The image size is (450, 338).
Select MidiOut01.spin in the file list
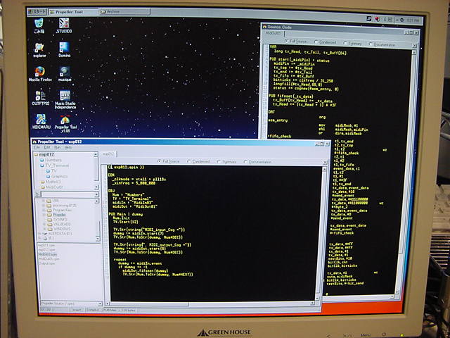click(49, 259)
